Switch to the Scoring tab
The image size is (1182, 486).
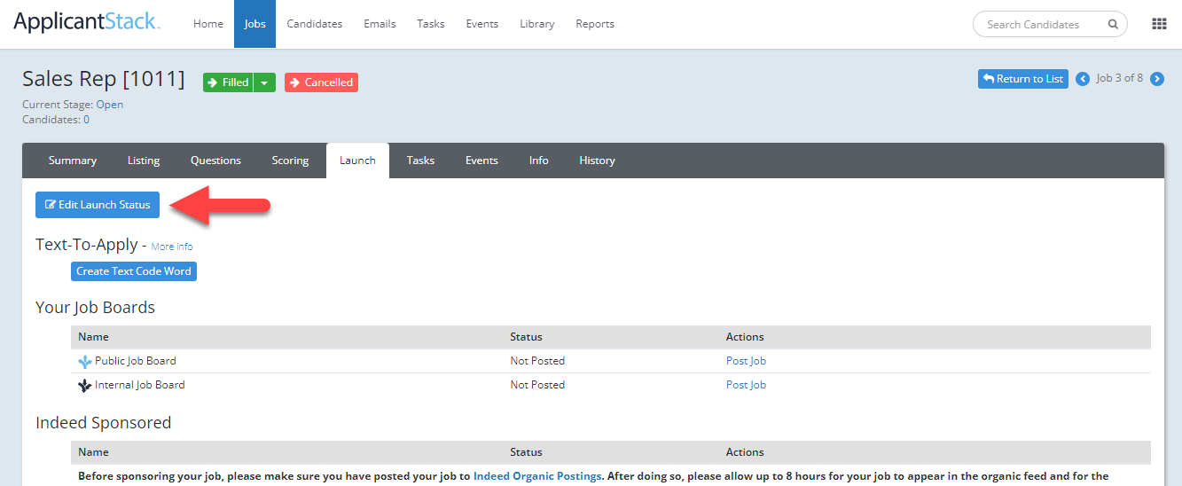click(290, 161)
